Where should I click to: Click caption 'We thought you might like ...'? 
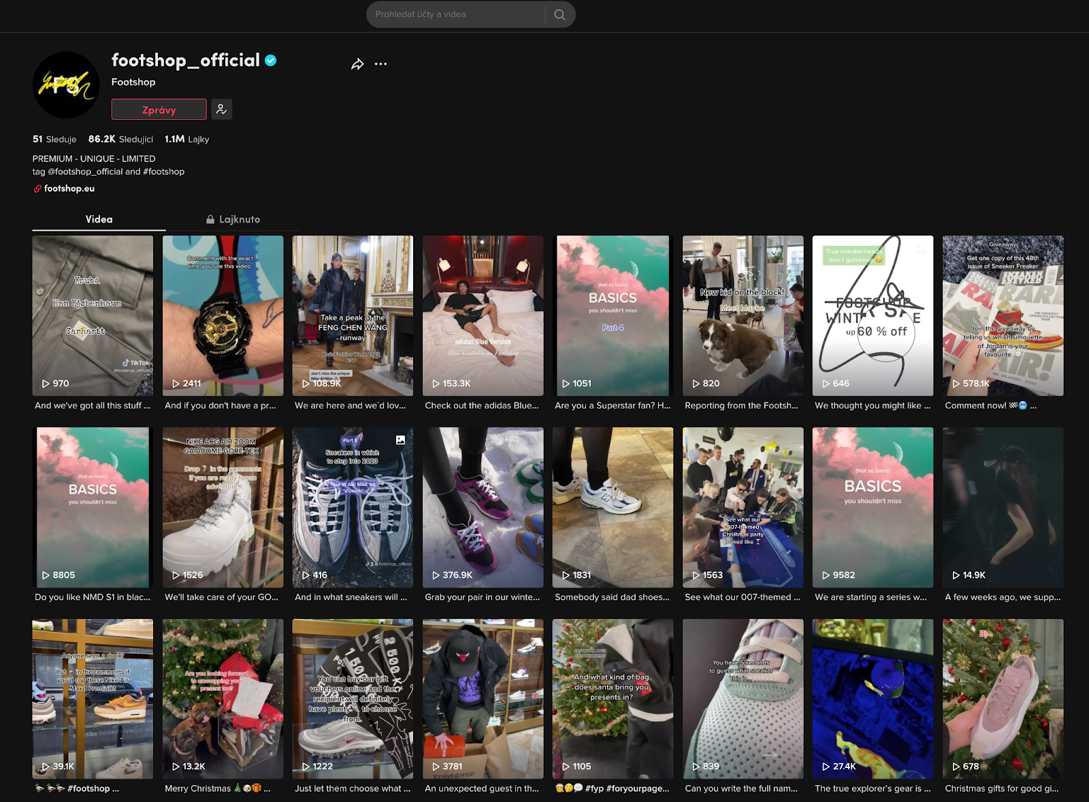[x=873, y=405]
